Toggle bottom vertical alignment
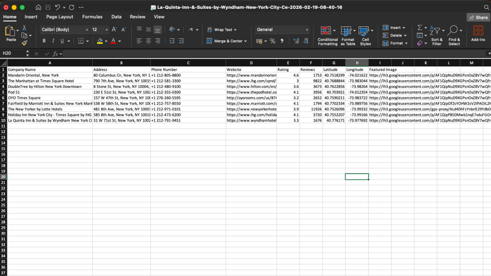Image resolution: width=491 pixels, height=276 pixels. [x=157, y=30]
